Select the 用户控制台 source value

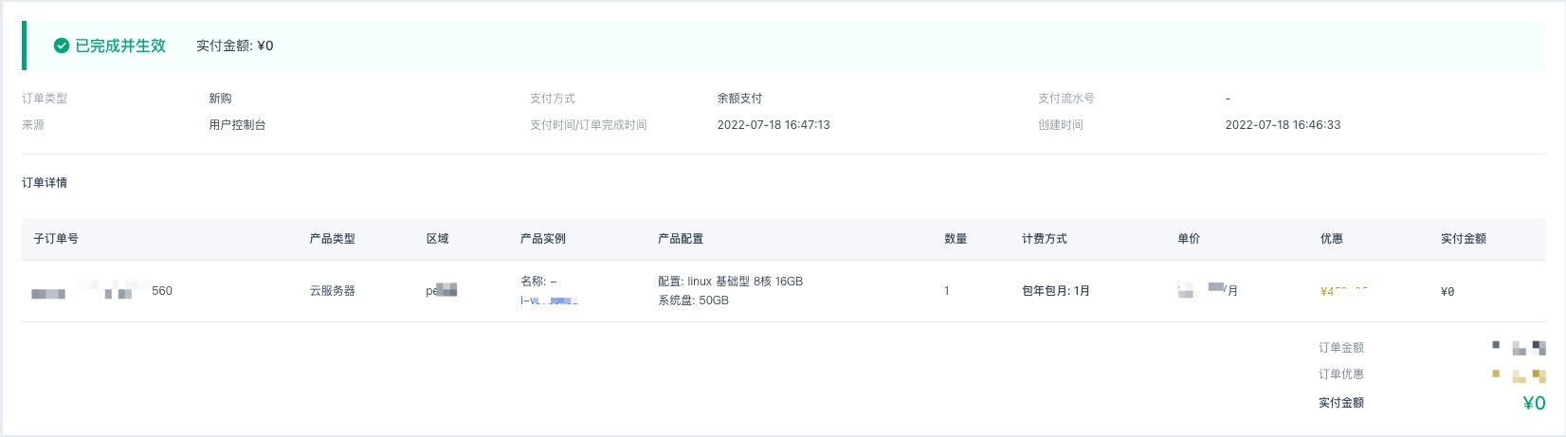(x=237, y=125)
